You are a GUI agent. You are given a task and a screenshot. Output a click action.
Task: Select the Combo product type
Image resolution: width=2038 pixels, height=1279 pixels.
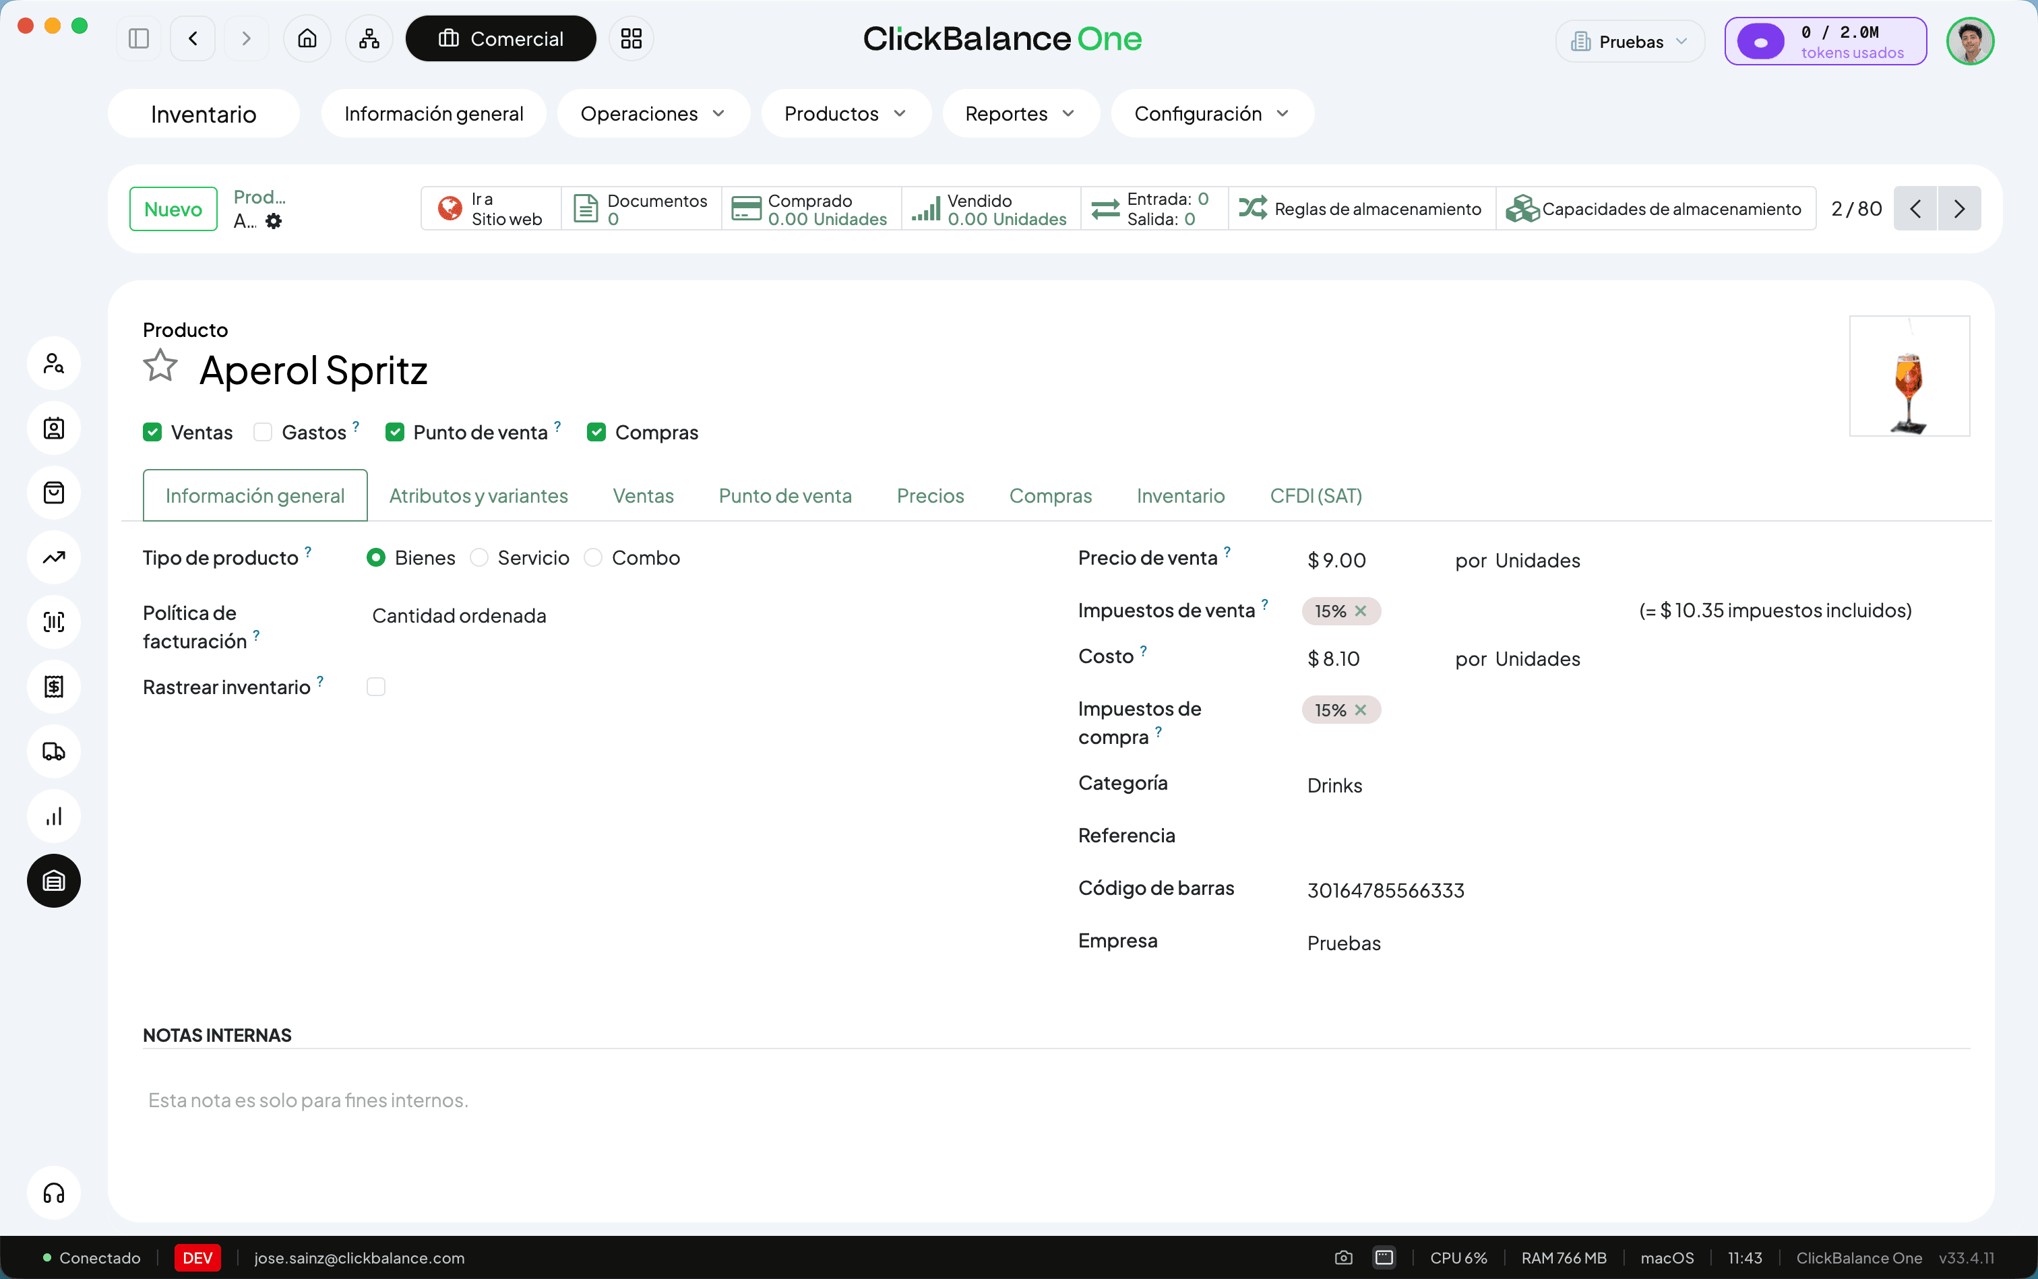pyautogui.click(x=593, y=557)
